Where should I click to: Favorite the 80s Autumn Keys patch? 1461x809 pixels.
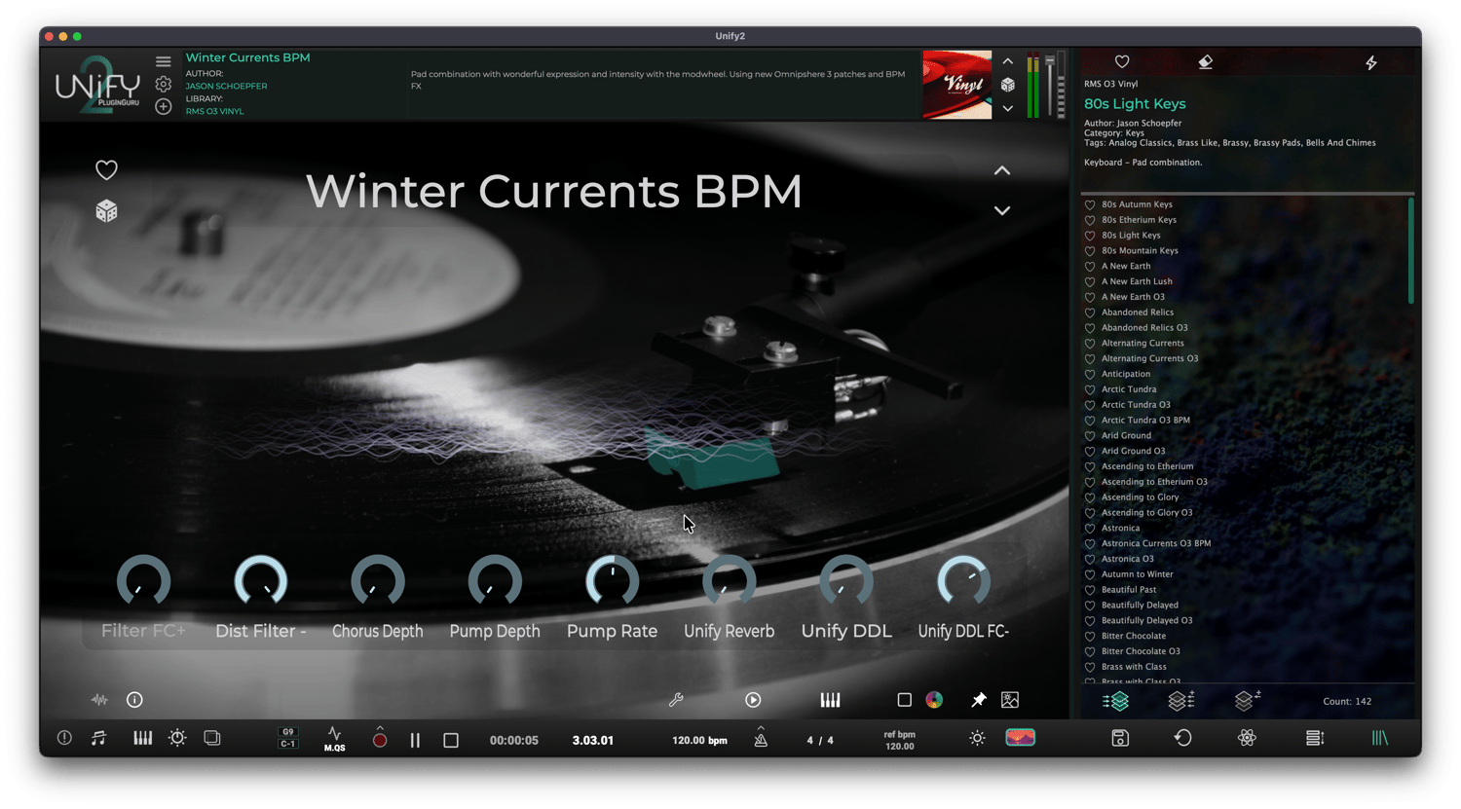(x=1090, y=204)
